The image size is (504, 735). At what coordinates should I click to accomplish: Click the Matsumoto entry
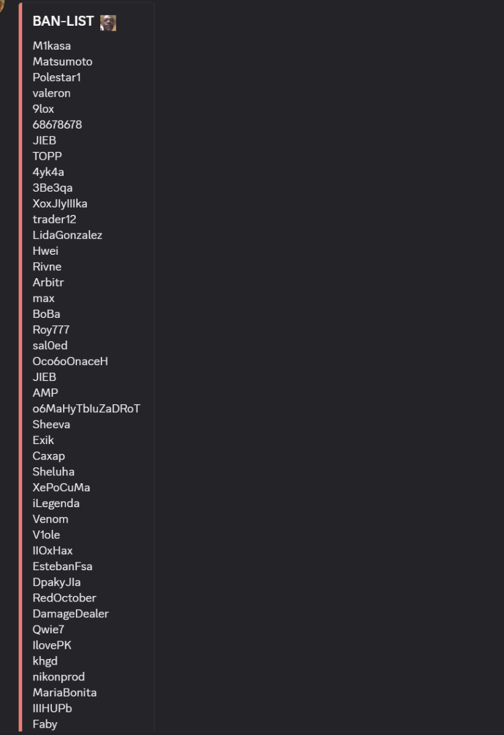[62, 62]
